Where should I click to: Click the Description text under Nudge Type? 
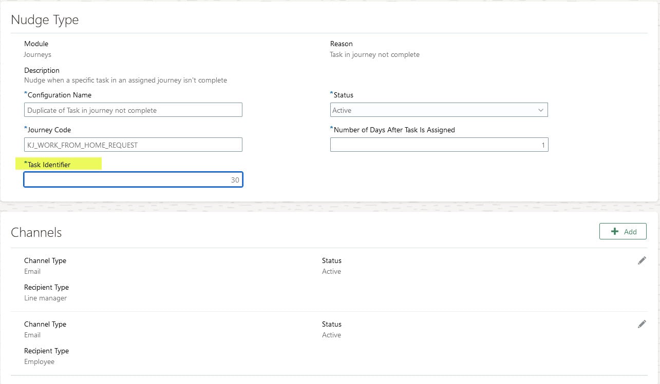click(125, 80)
